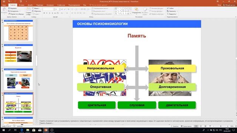Switch to Рецензирование ribbon tab
Image resolution: width=237 pixels, height=133 pixels.
(74, 5)
